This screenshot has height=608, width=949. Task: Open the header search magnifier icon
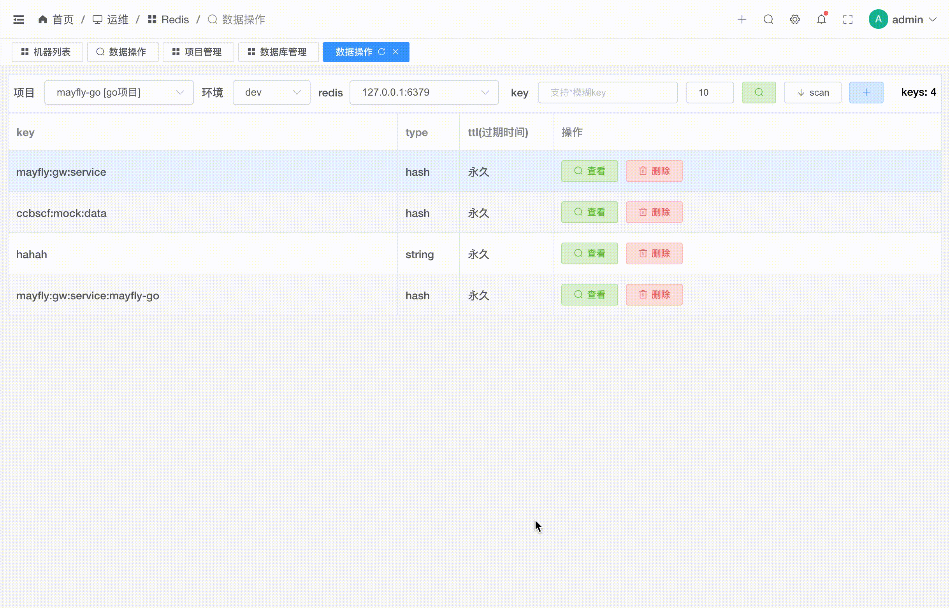coord(768,19)
